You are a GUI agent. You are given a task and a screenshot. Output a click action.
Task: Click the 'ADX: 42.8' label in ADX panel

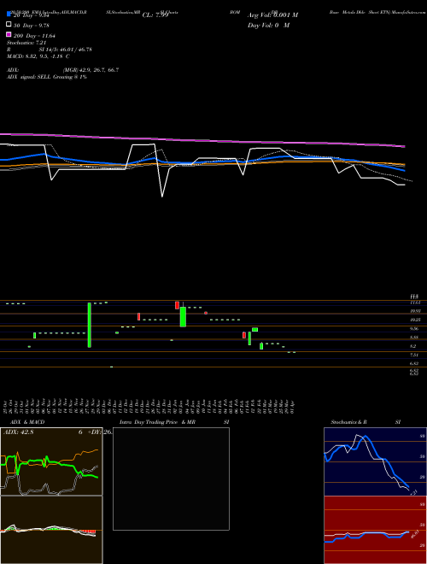18,432
